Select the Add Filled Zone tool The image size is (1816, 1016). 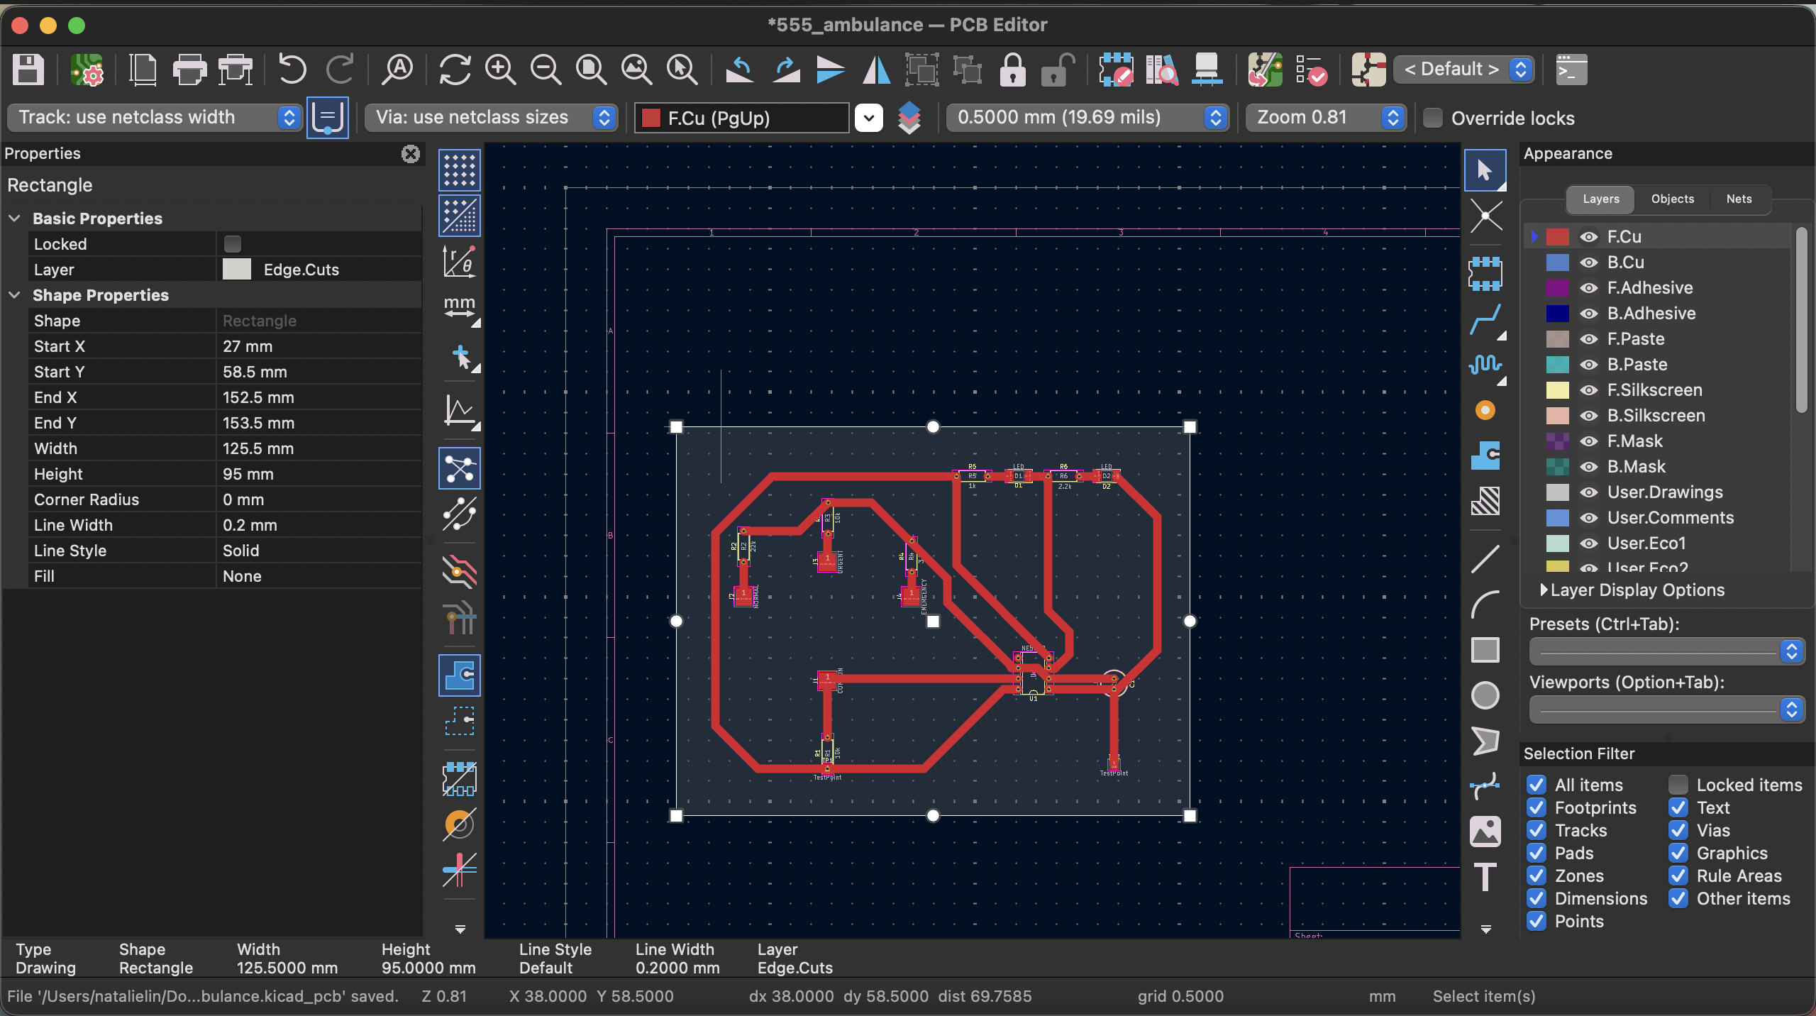1485,455
